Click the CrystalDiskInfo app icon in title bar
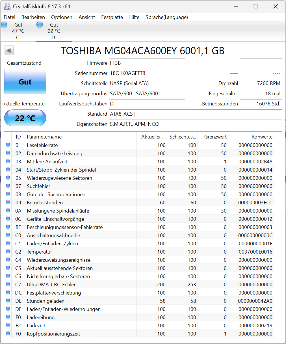The width and height of the screenshot is (286, 344). click(x=7, y=6)
